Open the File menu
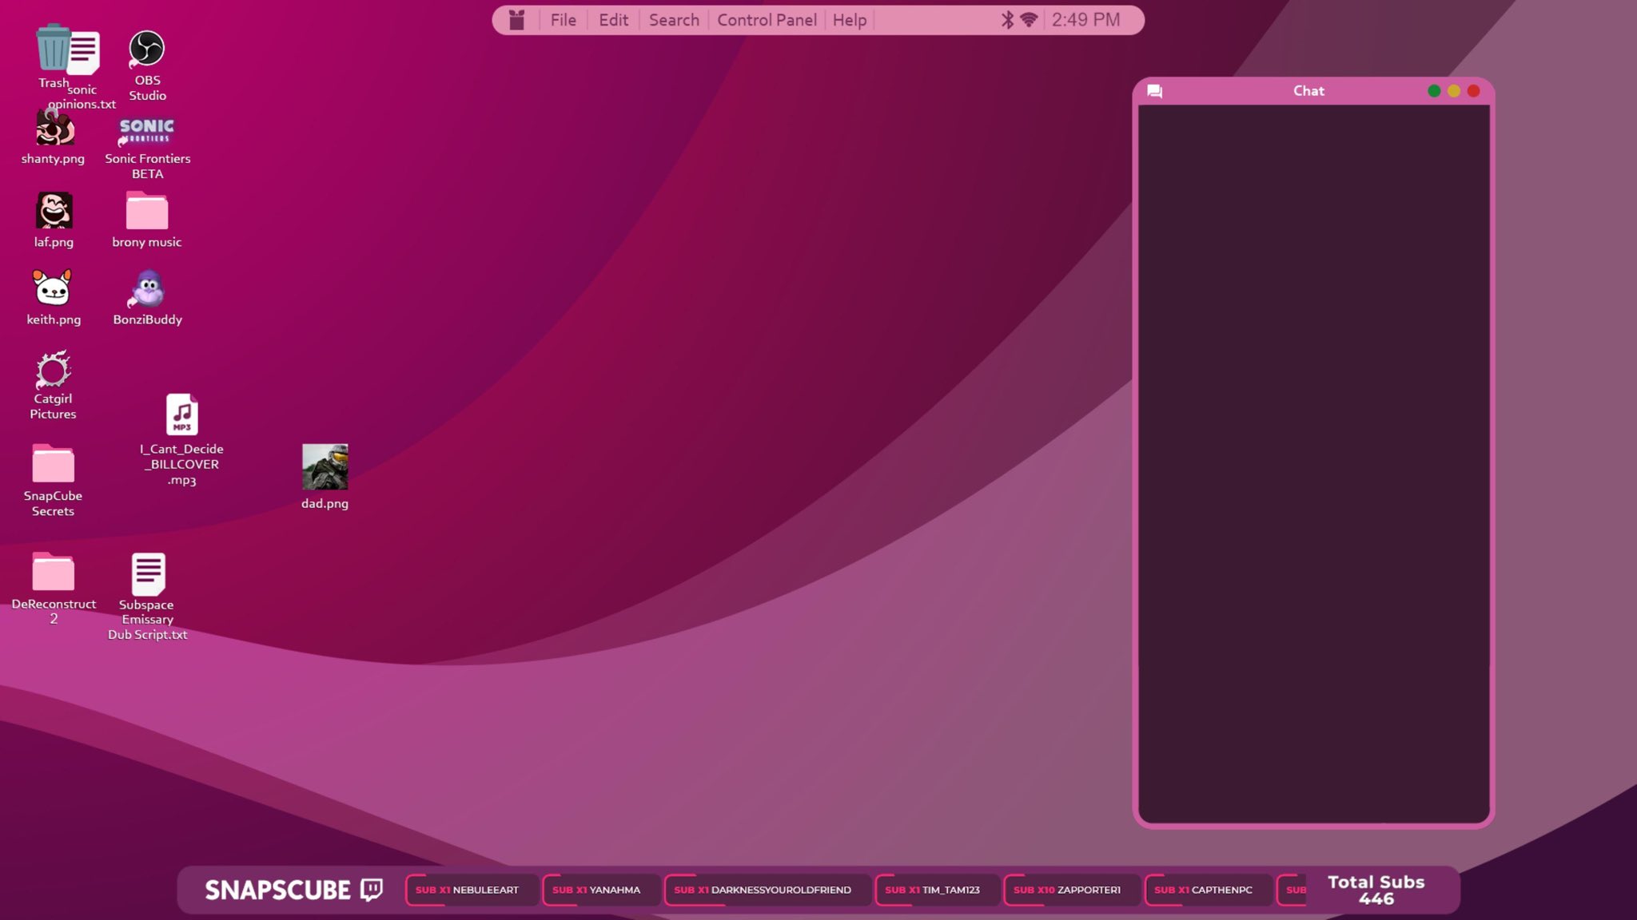Viewport: 1637px width, 920px height. [563, 20]
